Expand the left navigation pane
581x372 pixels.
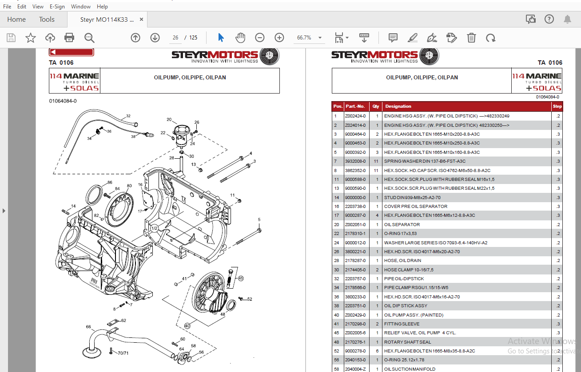(4, 211)
